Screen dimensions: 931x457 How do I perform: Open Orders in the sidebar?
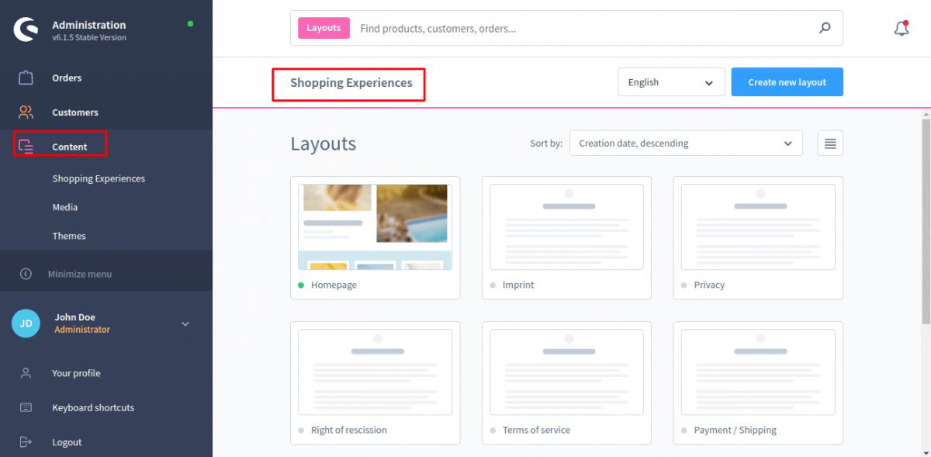tap(67, 78)
